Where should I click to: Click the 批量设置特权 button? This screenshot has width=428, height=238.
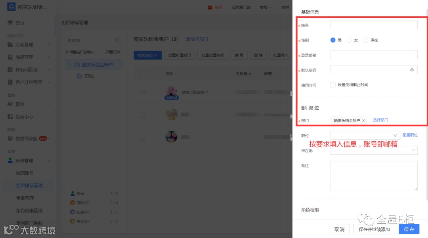(213, 55)
